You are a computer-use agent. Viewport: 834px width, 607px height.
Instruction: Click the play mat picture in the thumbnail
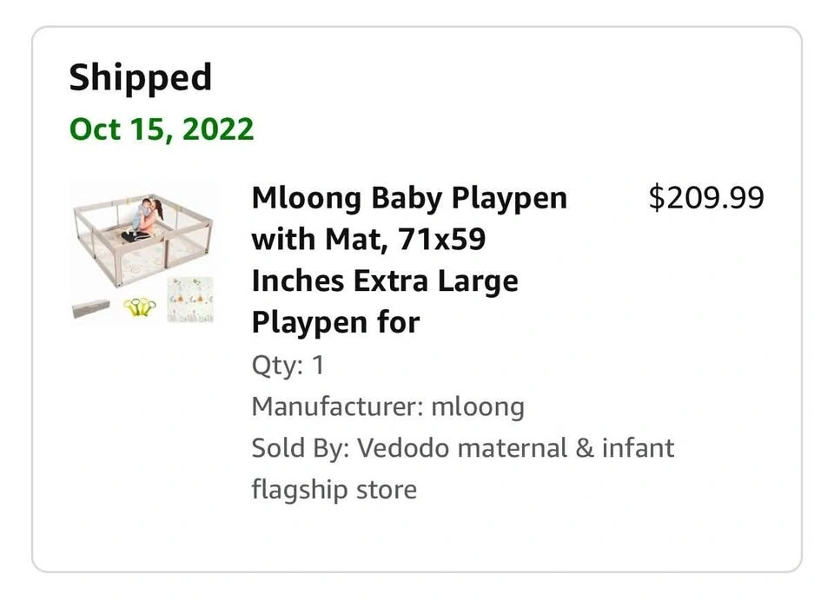190,300
